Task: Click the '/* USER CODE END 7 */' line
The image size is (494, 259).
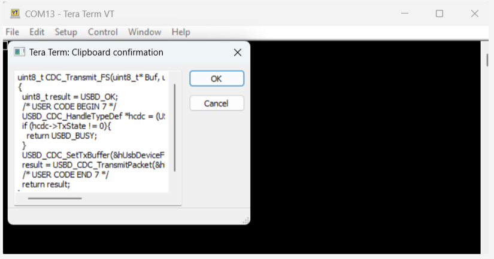Action: pos(65,175)
